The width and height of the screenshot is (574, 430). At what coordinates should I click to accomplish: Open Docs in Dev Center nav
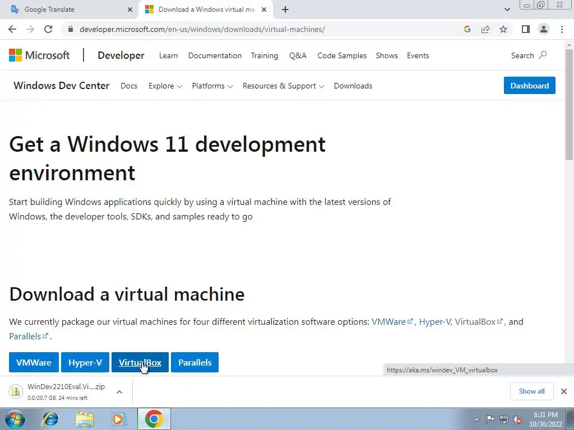click(x=129, y=86)
